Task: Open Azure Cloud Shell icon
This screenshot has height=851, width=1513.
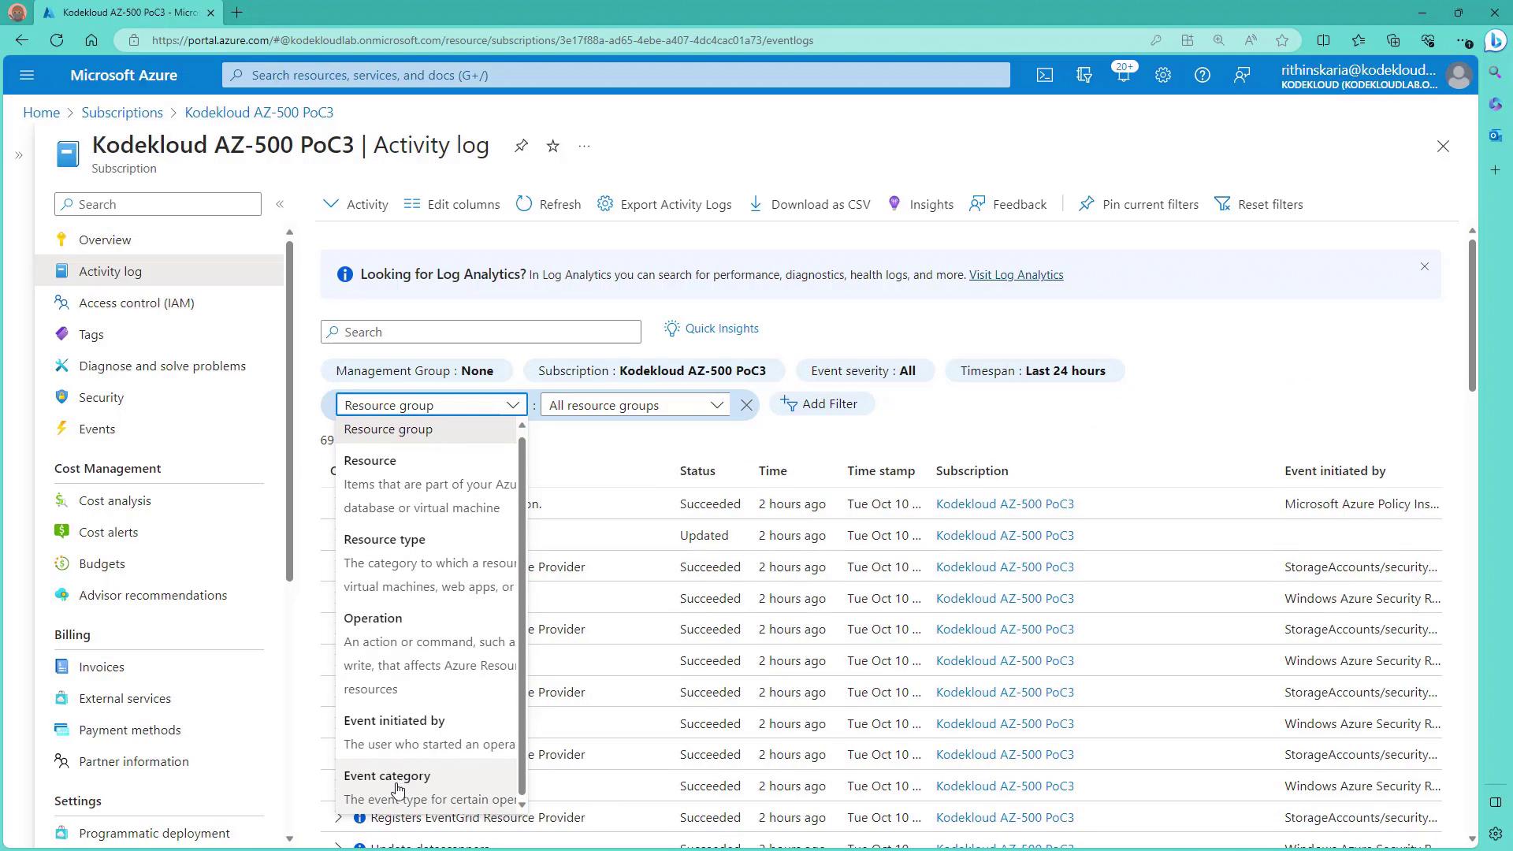Action: pos(1044,75)
